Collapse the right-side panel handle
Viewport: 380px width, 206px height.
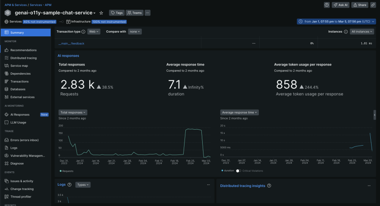pos(375,115)
